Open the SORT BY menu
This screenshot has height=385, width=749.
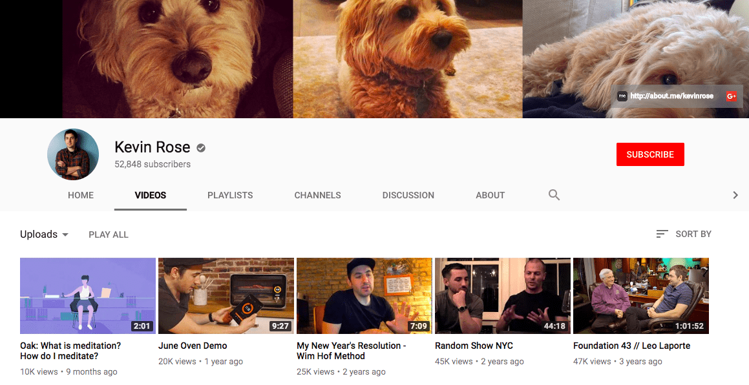coord(684,234)
